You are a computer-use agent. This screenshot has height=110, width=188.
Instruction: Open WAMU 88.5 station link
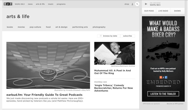(20, 4)
